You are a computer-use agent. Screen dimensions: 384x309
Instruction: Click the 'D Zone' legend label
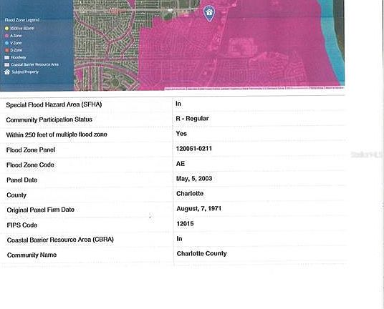pyautogui.click(x=16, y=50)
